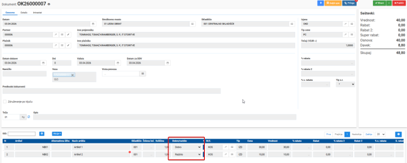407x163 pixels.
Task: Click the blue settings button beside Išči
Action: click(42, 134)
